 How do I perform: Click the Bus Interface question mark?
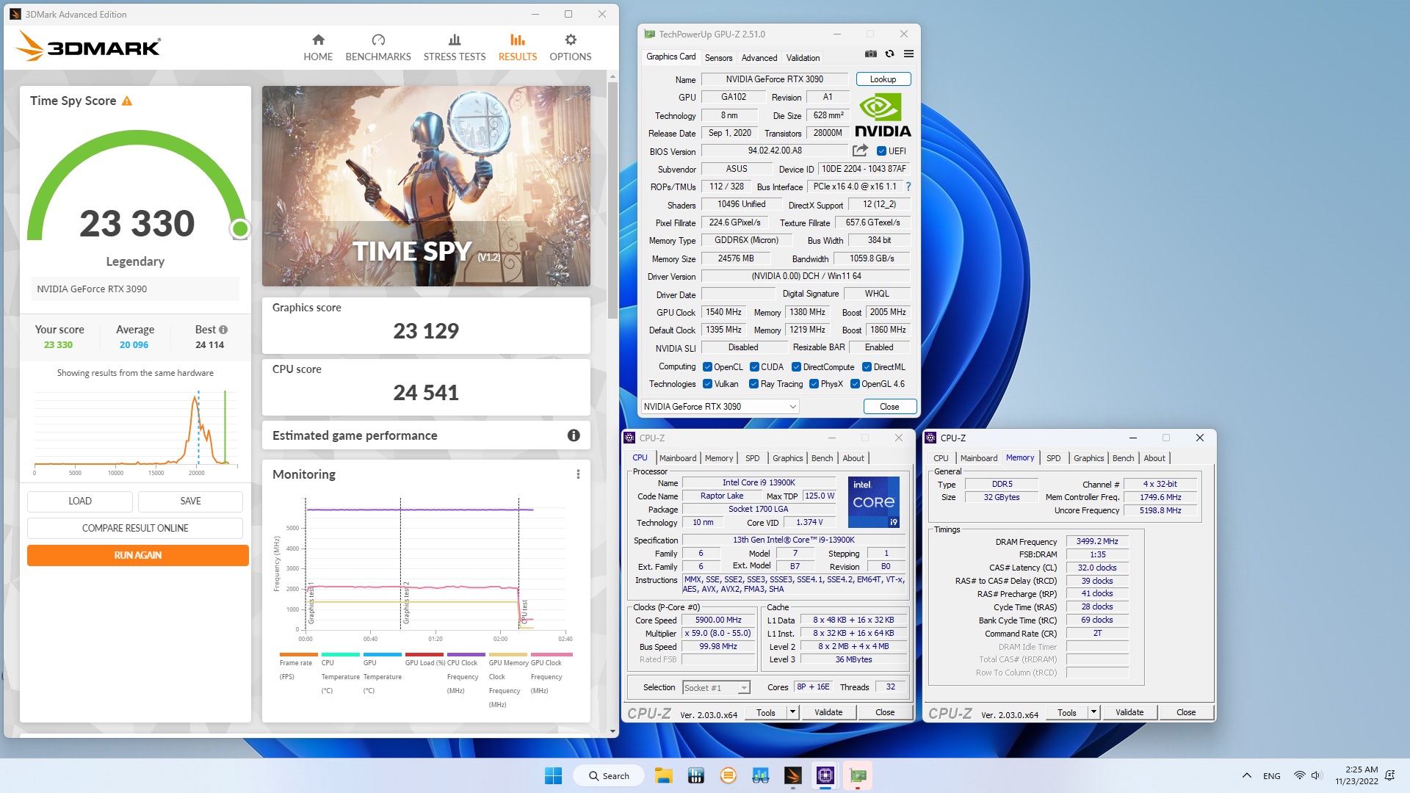[x=908, y=187]
